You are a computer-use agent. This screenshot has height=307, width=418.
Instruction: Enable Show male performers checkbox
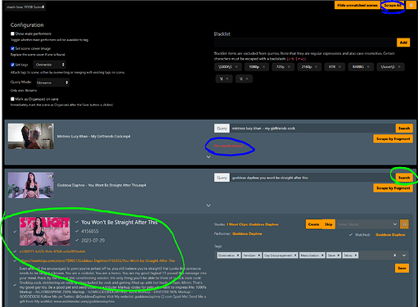pyautogui.click(x=12, y=34)
